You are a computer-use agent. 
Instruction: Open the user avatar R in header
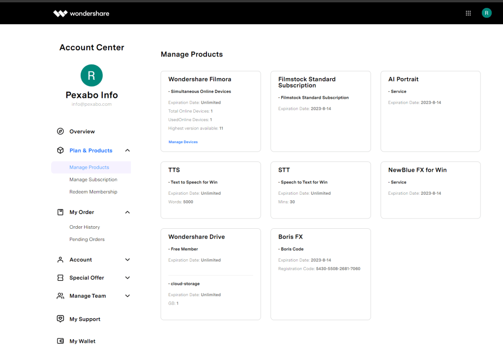pyautogui.click(x=487, y=13)
